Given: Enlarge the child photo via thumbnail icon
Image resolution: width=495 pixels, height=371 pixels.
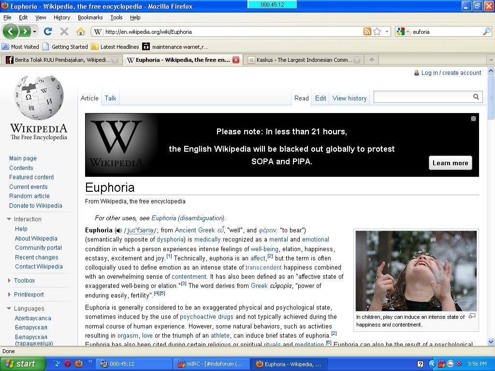Looking at the screenshot, I should point(472,316).
